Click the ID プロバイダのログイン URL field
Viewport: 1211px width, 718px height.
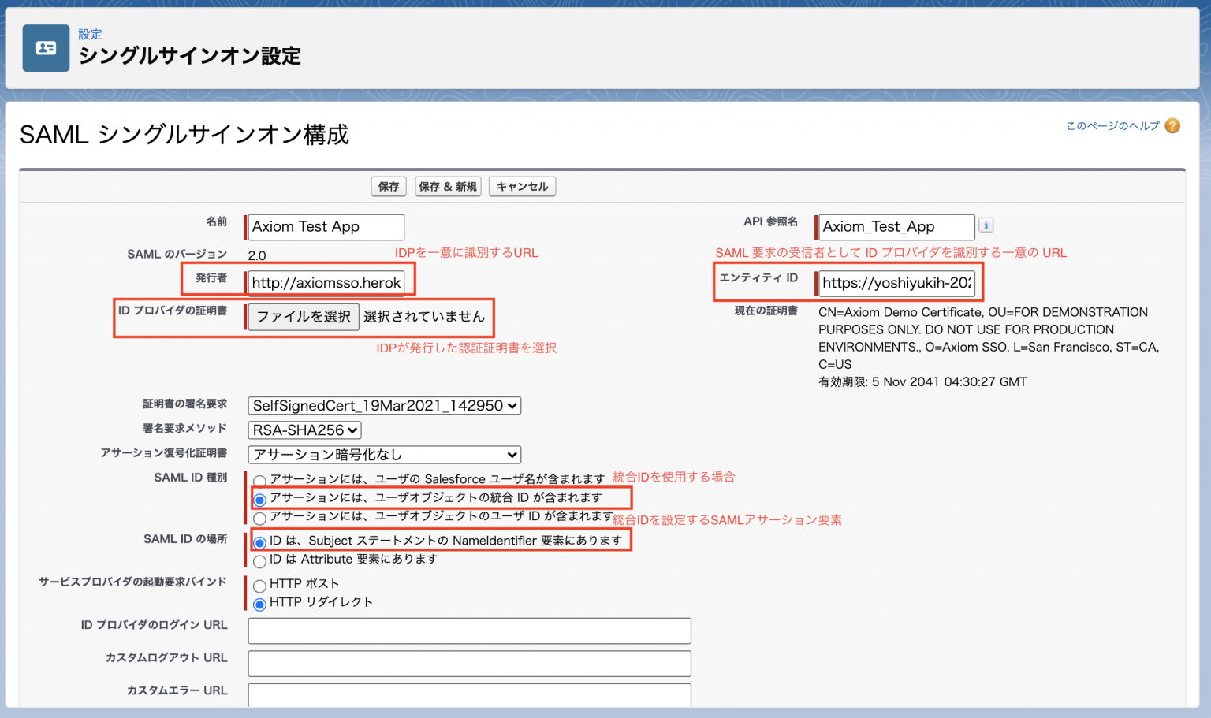(x=469, y=631)
